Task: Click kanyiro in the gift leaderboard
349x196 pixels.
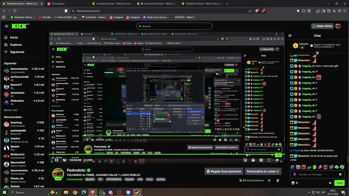Action: (304, 44)
